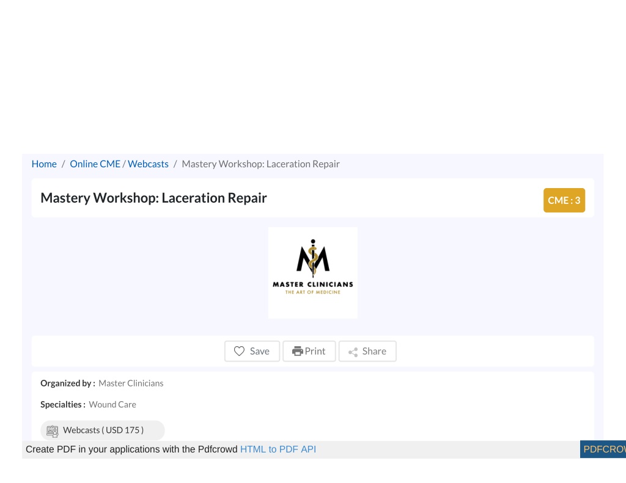The image size is (626, 483).
Task: Open the HTML to PDF API link
Action: (x=278, y=449)
